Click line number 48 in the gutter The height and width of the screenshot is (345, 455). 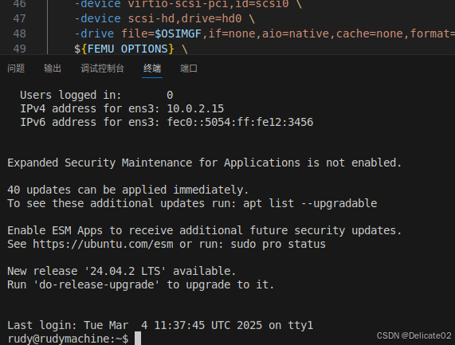click(19, 33)
